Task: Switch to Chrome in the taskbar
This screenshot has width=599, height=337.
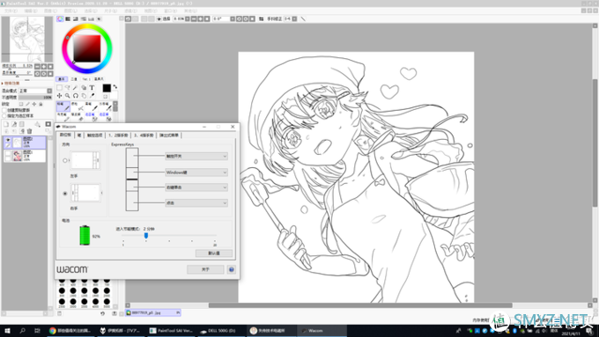Action: (70, 331)
